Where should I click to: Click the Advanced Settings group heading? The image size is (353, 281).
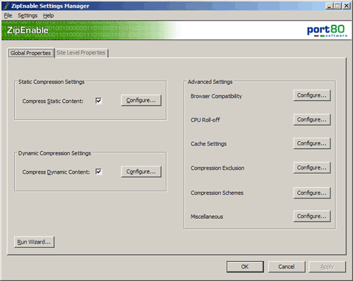tap(210, 82)
